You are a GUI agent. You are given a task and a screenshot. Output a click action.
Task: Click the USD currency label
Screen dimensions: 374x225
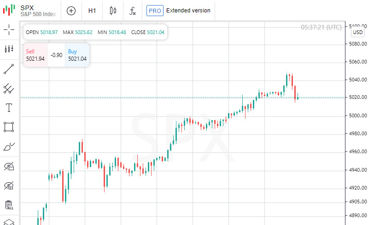[358, 33]
